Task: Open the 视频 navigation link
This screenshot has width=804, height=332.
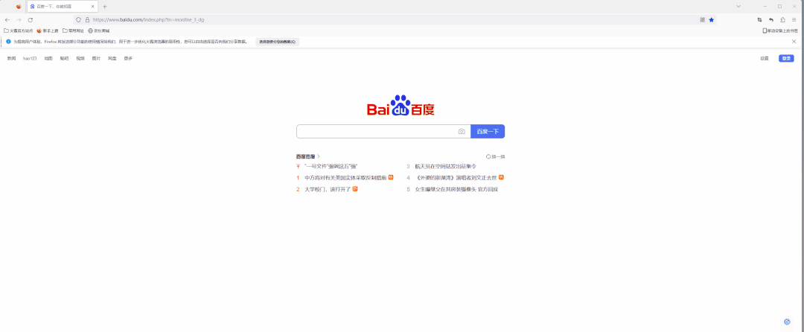Action: click(80, 58)
